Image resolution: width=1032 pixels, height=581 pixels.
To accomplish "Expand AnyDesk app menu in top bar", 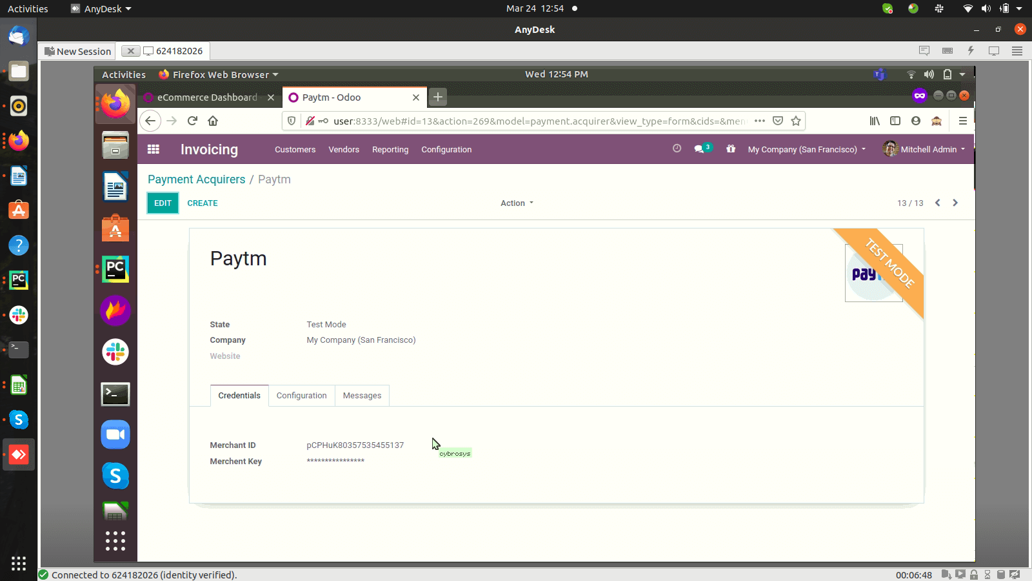I will pos(101,8).
